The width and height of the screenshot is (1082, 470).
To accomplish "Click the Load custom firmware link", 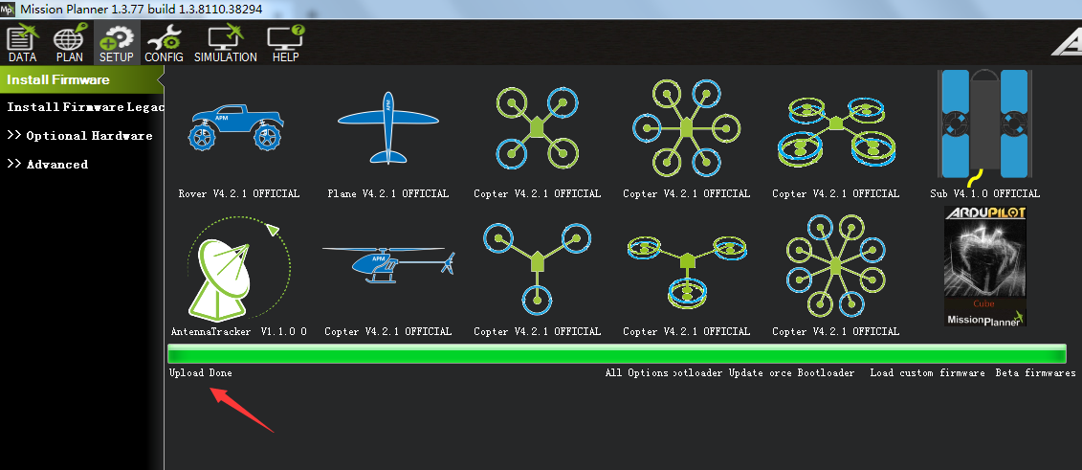I will 927,373.
